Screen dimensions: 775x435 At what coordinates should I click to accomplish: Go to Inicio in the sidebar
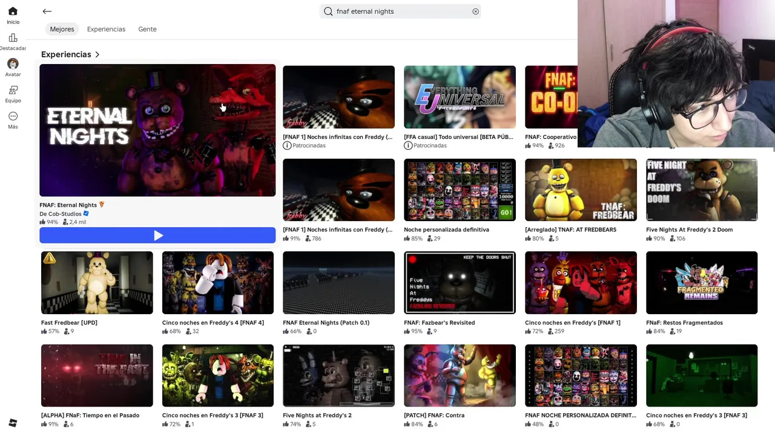click(x=13, y=16)
